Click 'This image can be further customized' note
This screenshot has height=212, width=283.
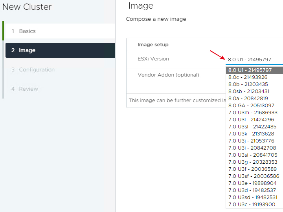tap(177, 101)
